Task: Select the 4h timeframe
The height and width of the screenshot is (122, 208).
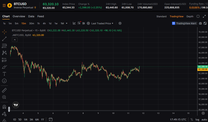Action: tap(44, 24)
